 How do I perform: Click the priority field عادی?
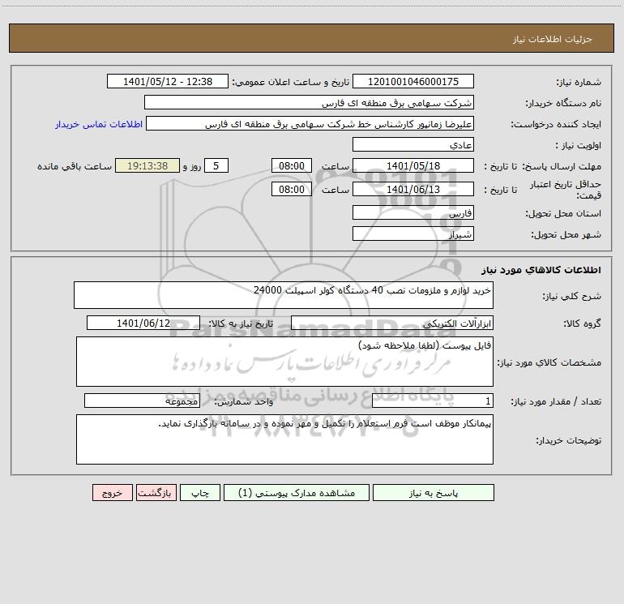413,144
